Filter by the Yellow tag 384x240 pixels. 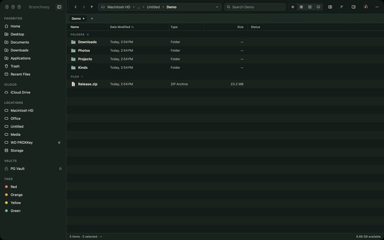33,203
